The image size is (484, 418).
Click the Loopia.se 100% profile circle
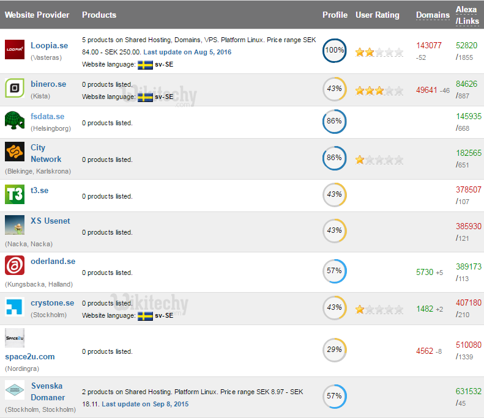pos(334,51)
